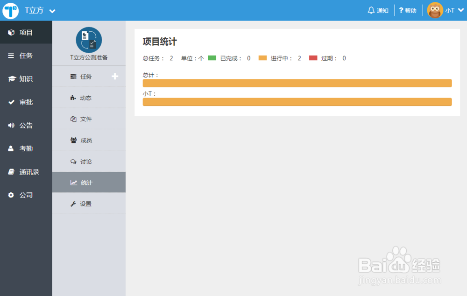Open the project 设置 tab

[x=89, y=204]
